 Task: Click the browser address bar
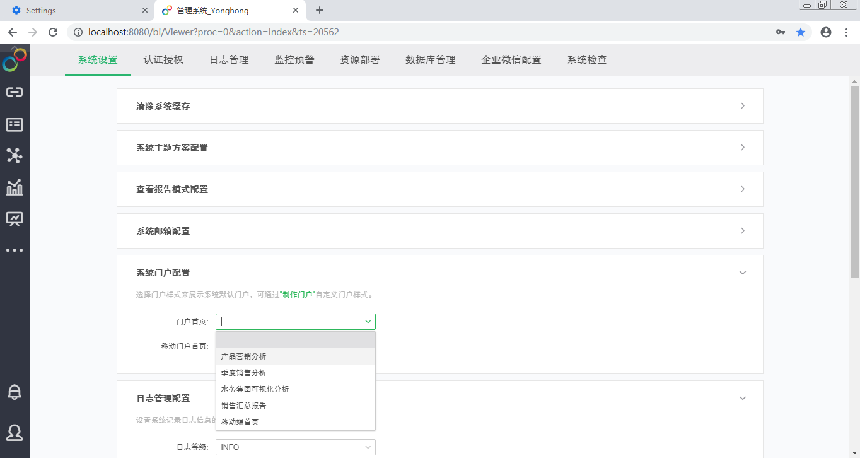pyautogui.click(x=378, y=32)
